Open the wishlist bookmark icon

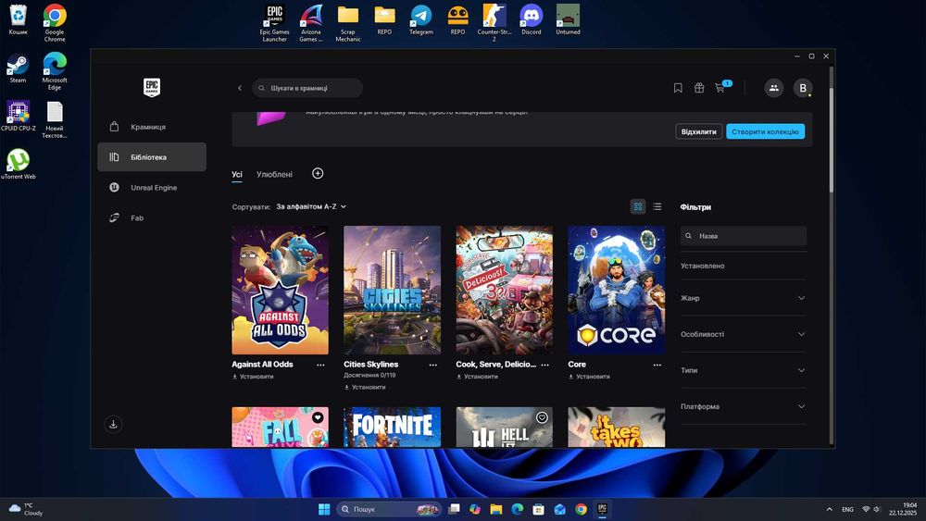[x=678, y=88]
